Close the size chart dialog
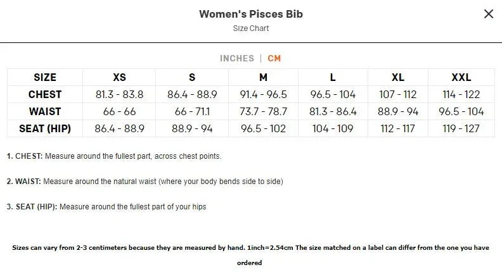This screenshot has height=272, width=502. point(488,14)
